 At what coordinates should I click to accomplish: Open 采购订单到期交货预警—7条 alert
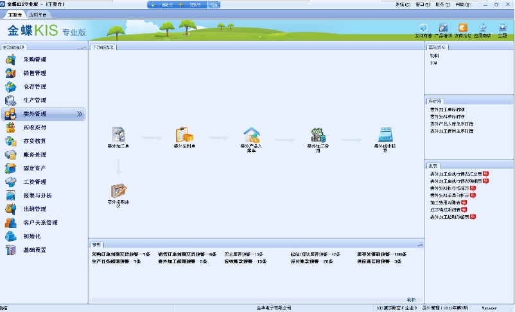121,254
